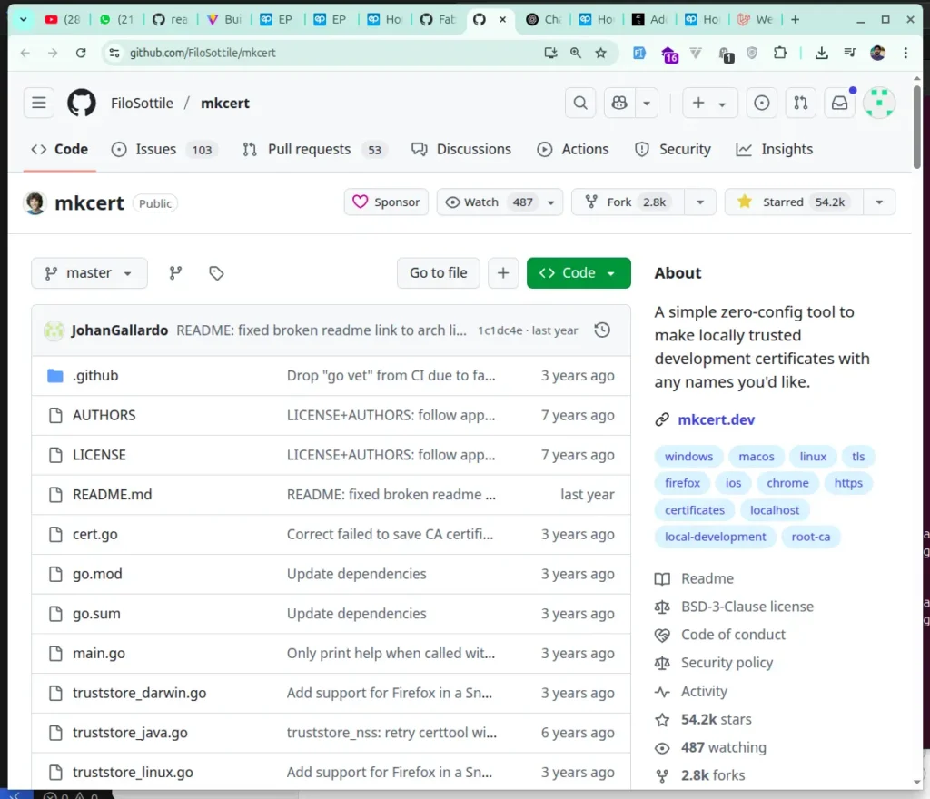Select the firefox topic tag
The width and height of the screenshot is (930, 799).
click(683, 483)
